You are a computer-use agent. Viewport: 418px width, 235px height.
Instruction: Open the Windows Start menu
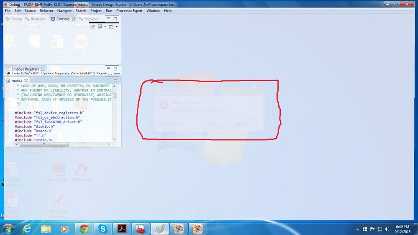[x=8, y=229]
